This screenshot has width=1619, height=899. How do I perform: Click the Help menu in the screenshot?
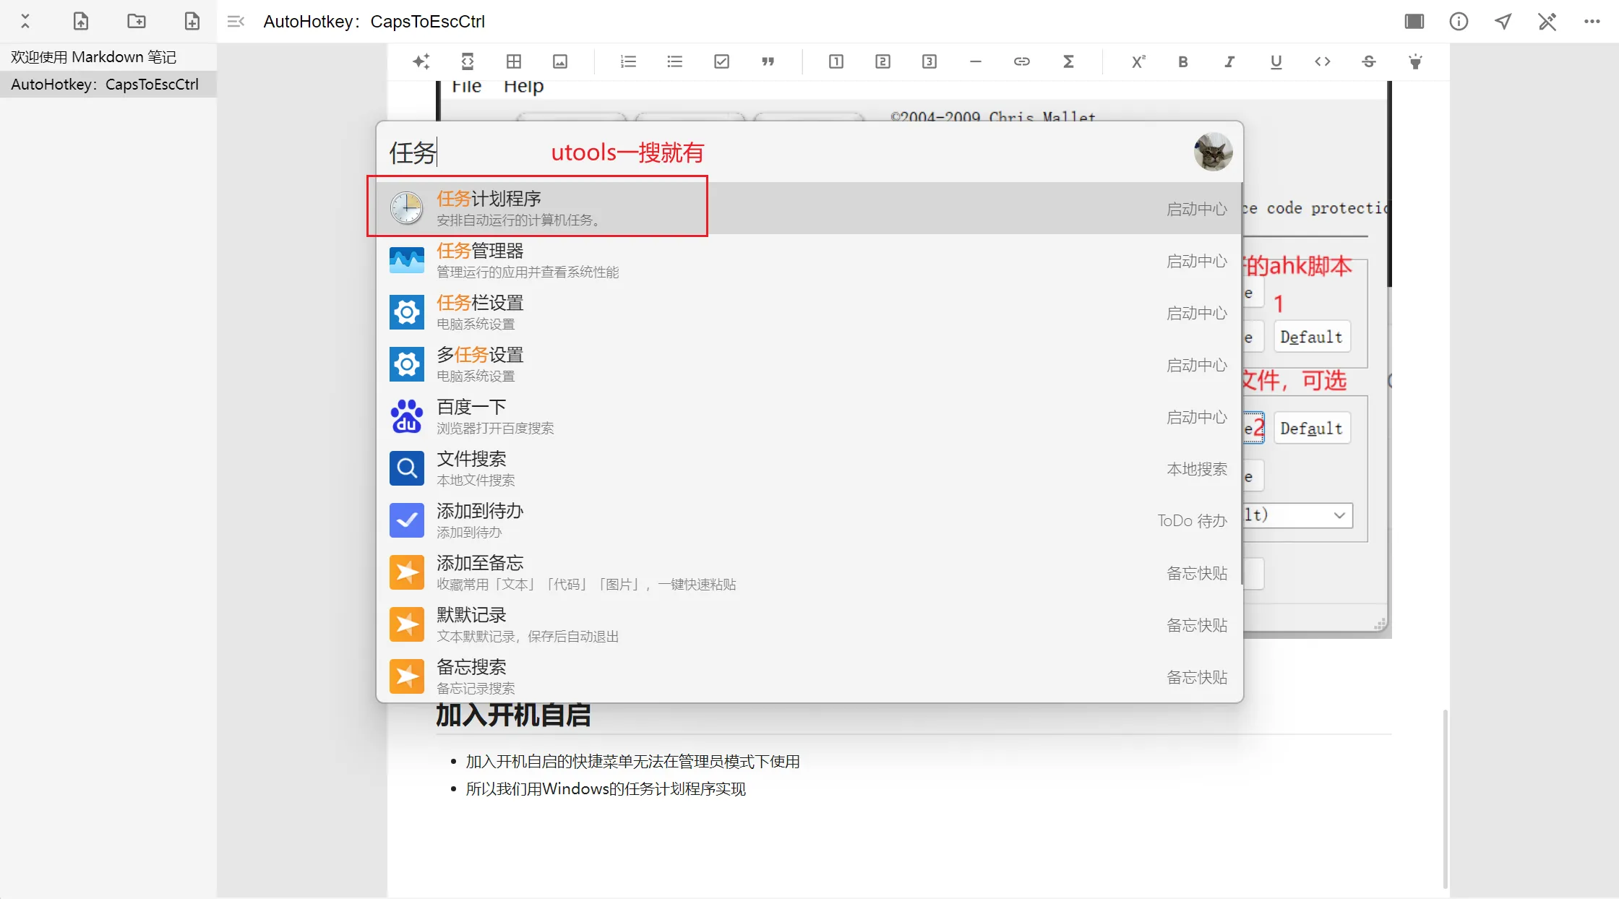523,86
